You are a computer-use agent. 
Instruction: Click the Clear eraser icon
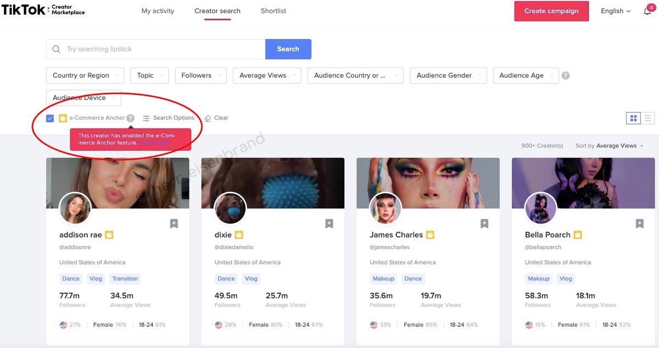208,118
